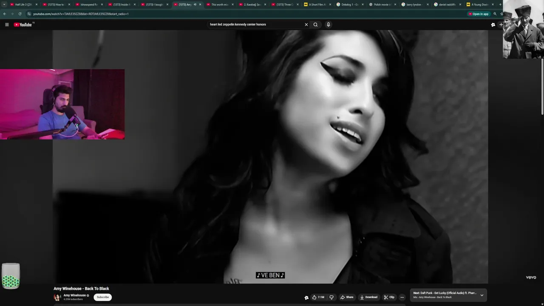Open Amy Winehouse channel avatar

click(x=57, y=297)
